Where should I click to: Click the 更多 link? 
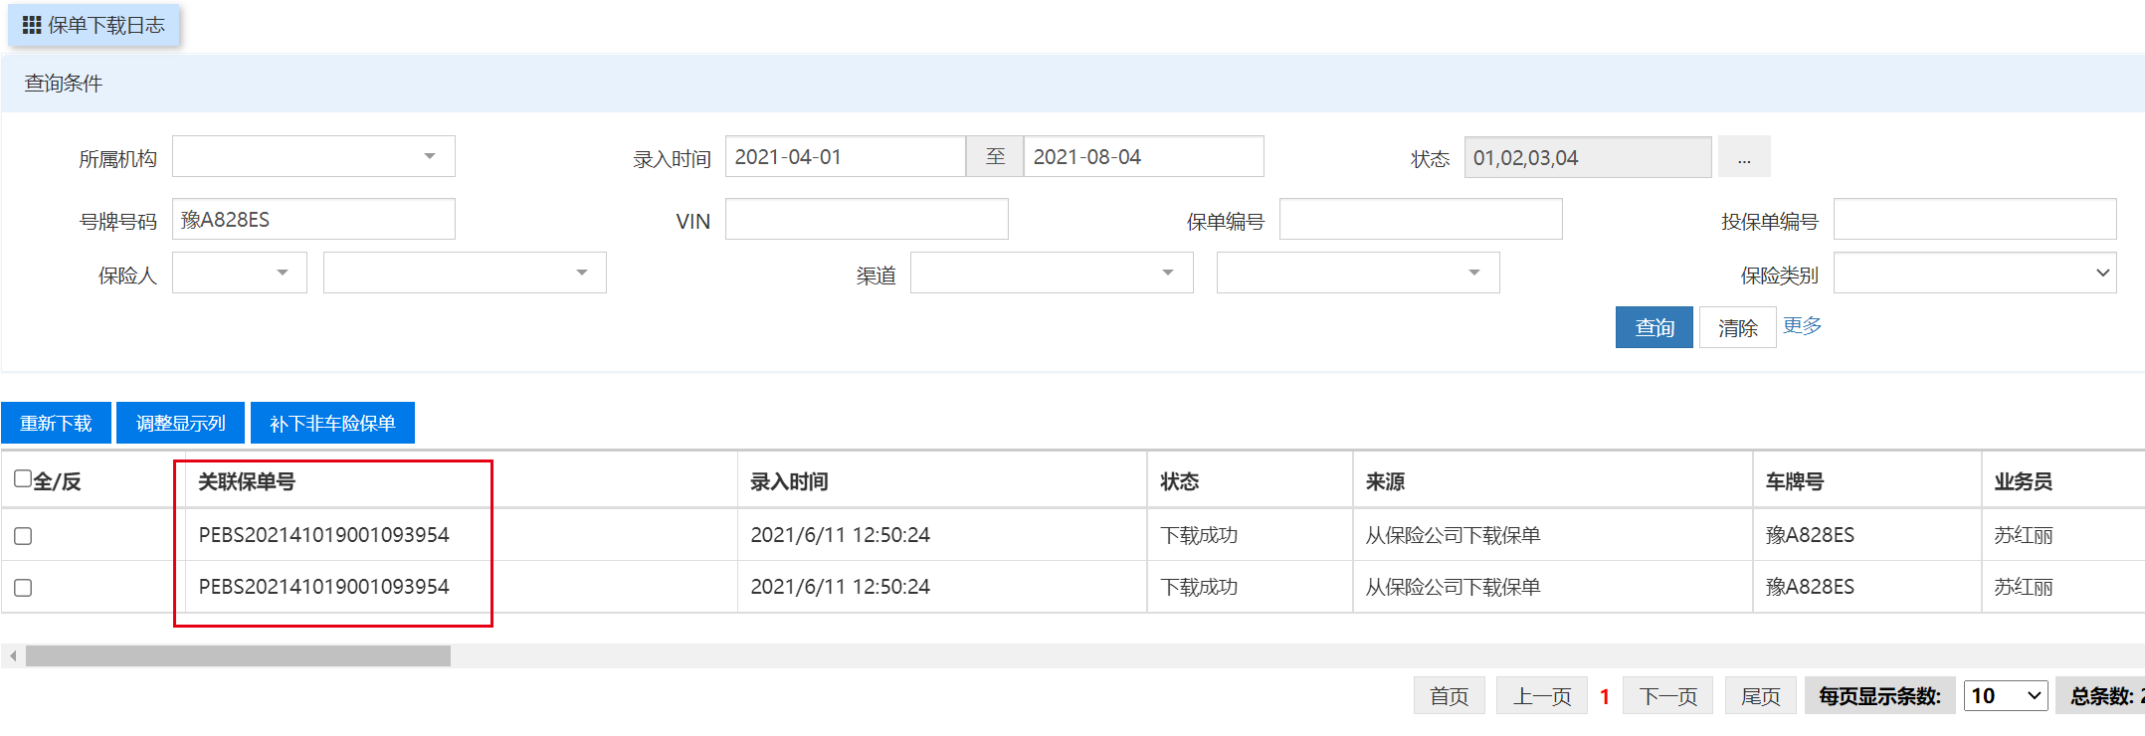[1802, 326]
